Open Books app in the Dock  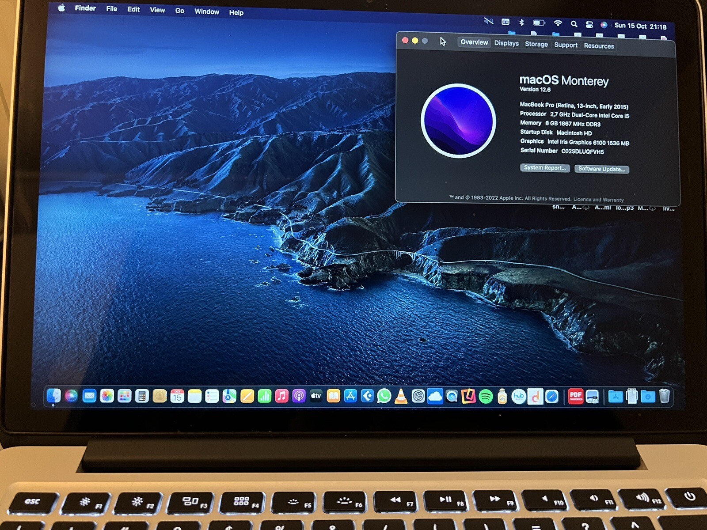click(x=333, y=396)
